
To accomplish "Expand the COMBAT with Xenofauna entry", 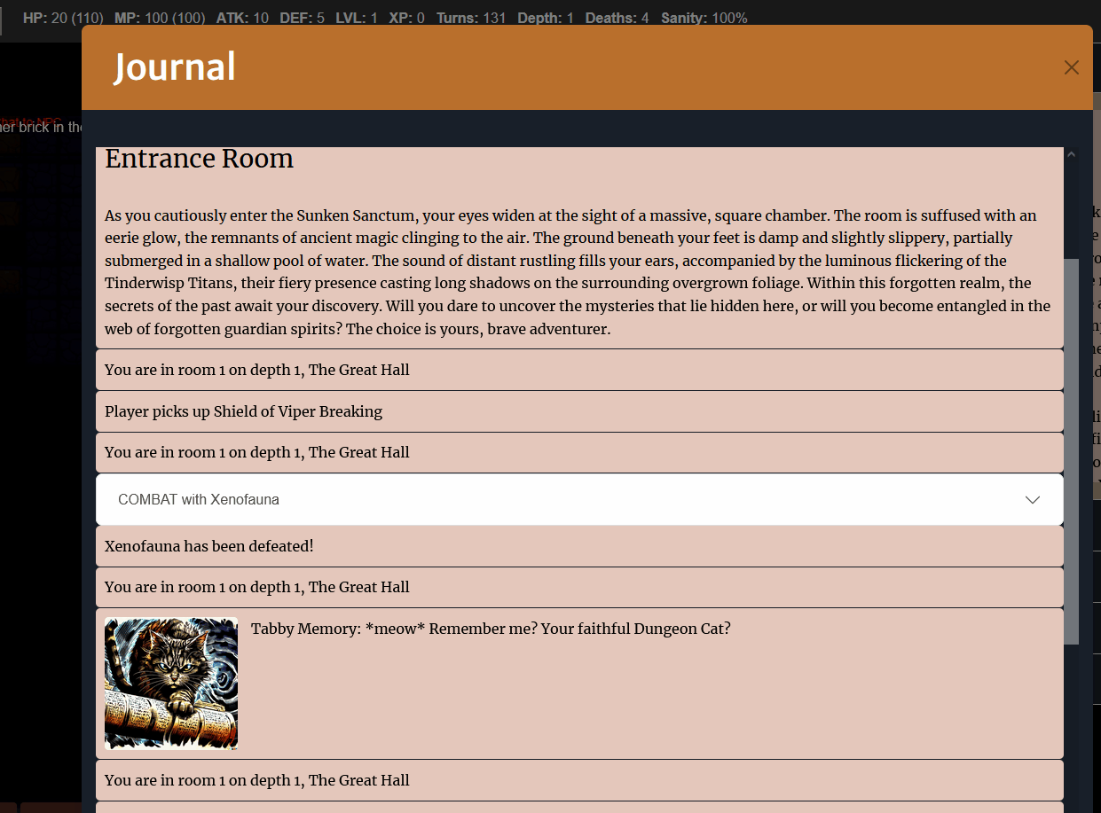I will [579, 499].
